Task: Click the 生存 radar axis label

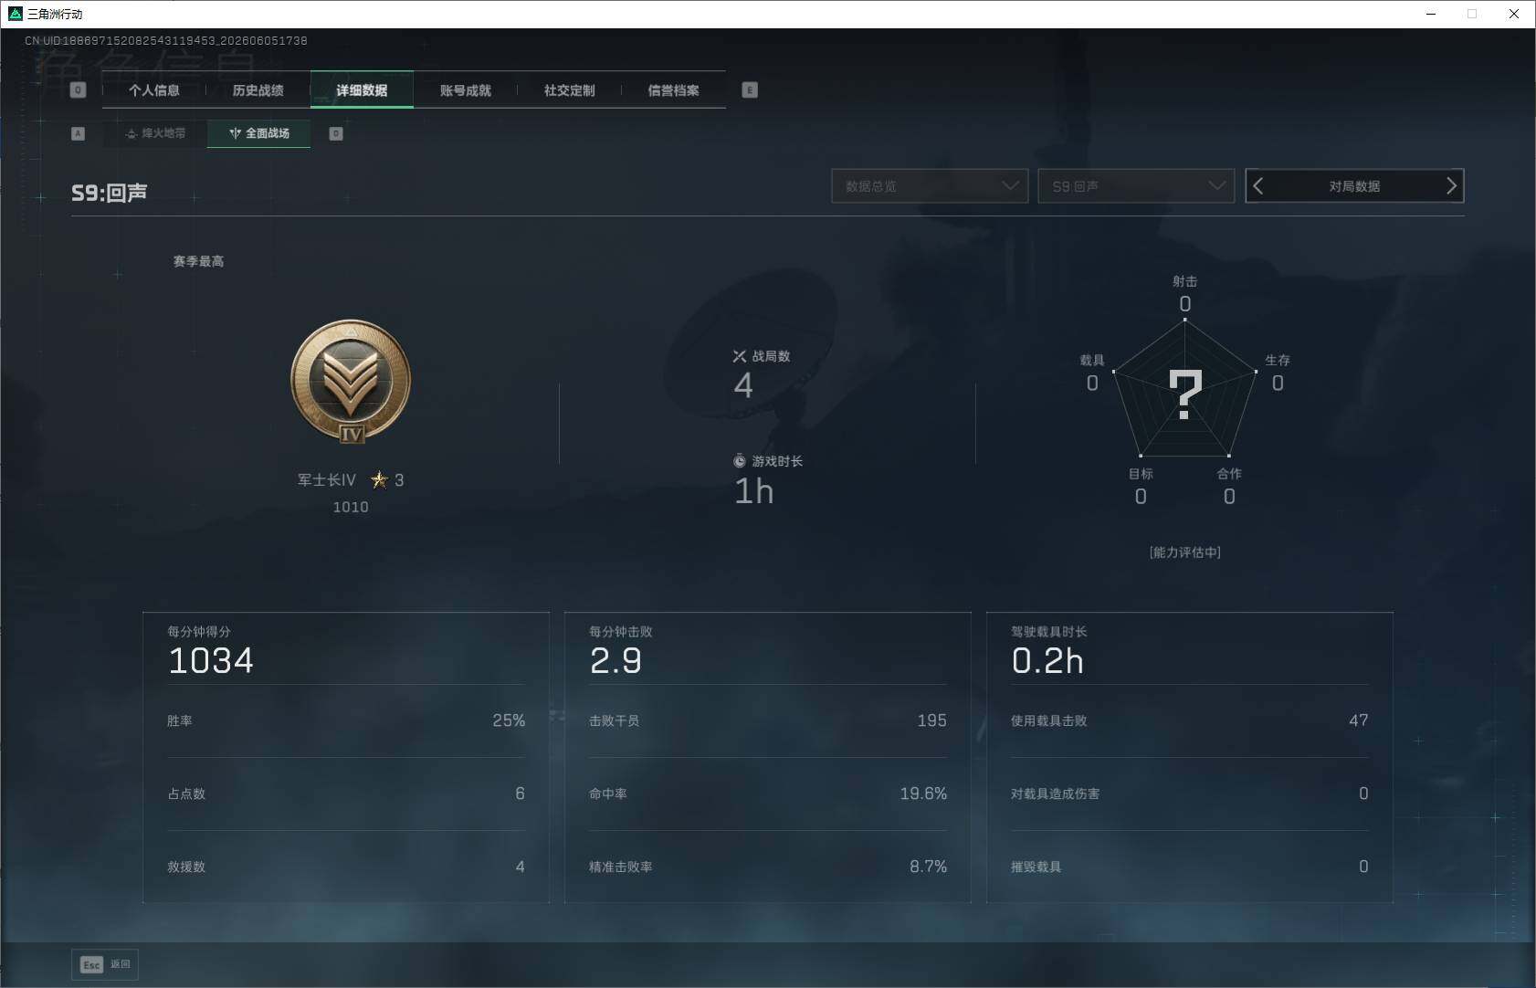Action: (1278, 360)
